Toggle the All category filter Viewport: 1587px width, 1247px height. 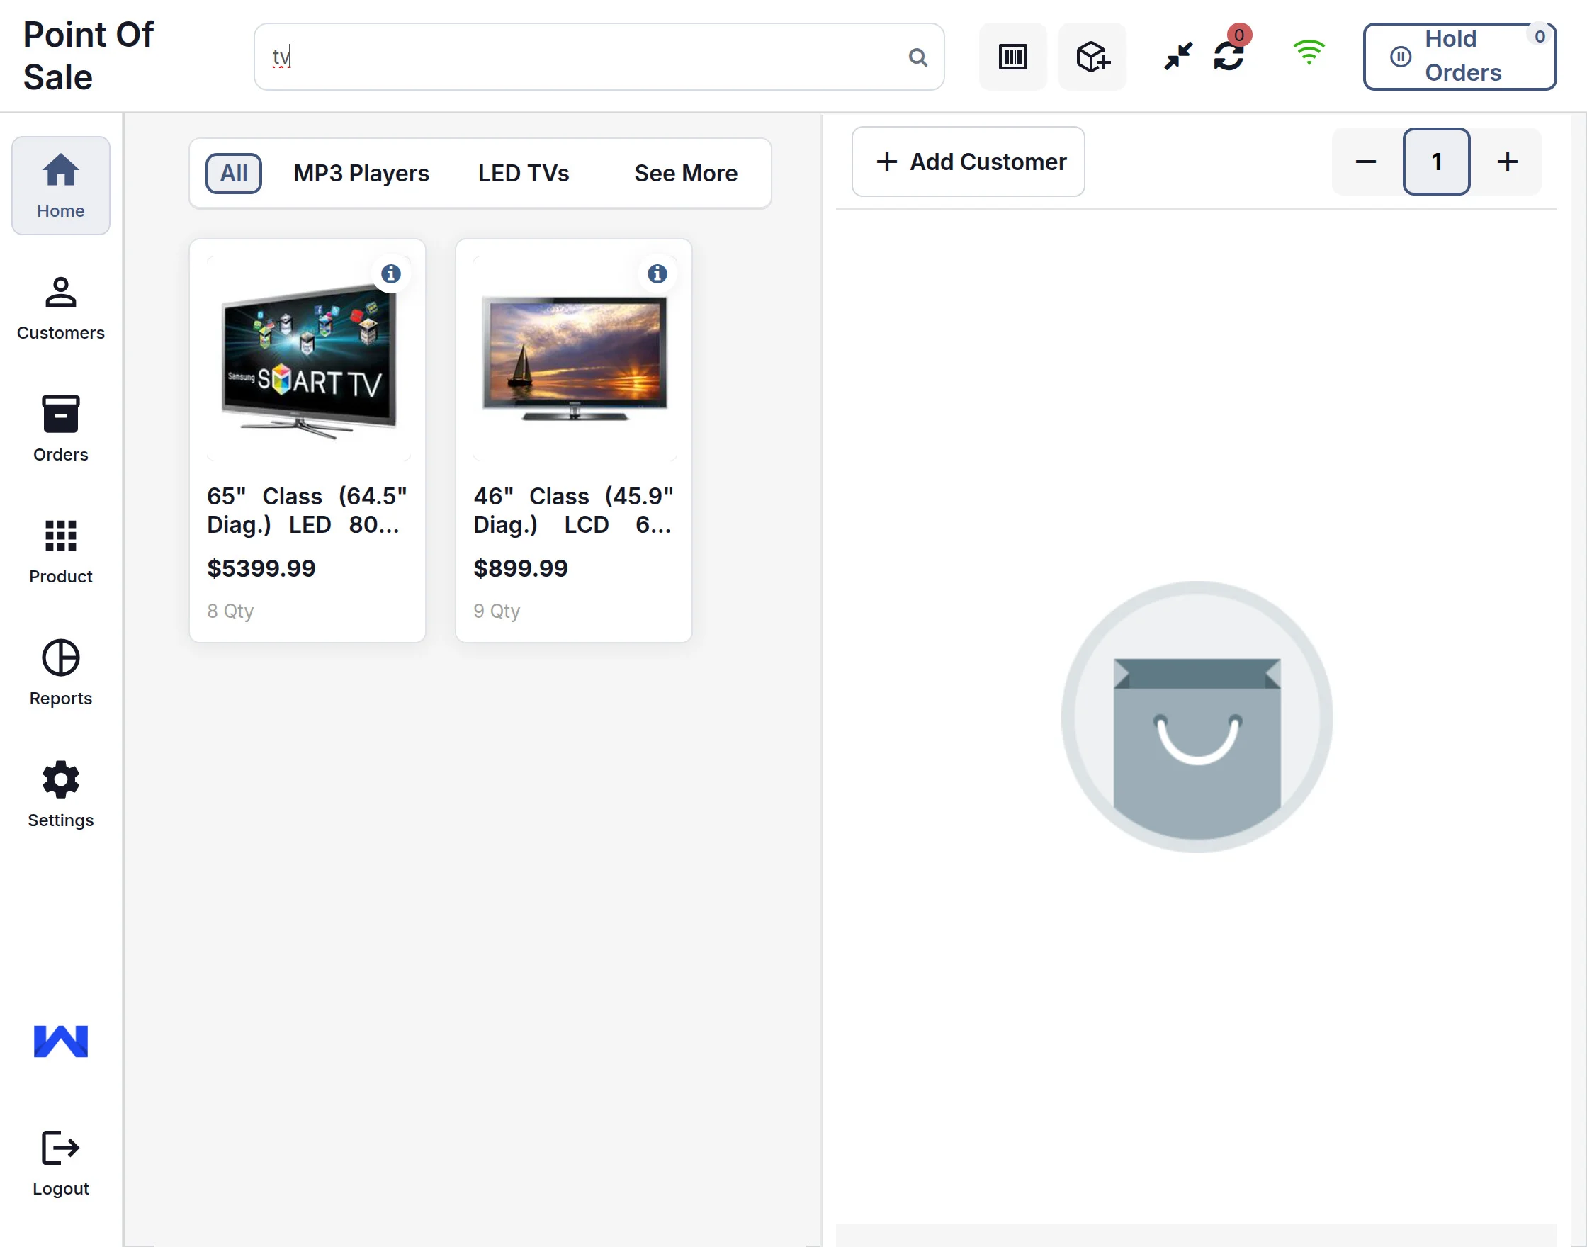coord(233,173)
